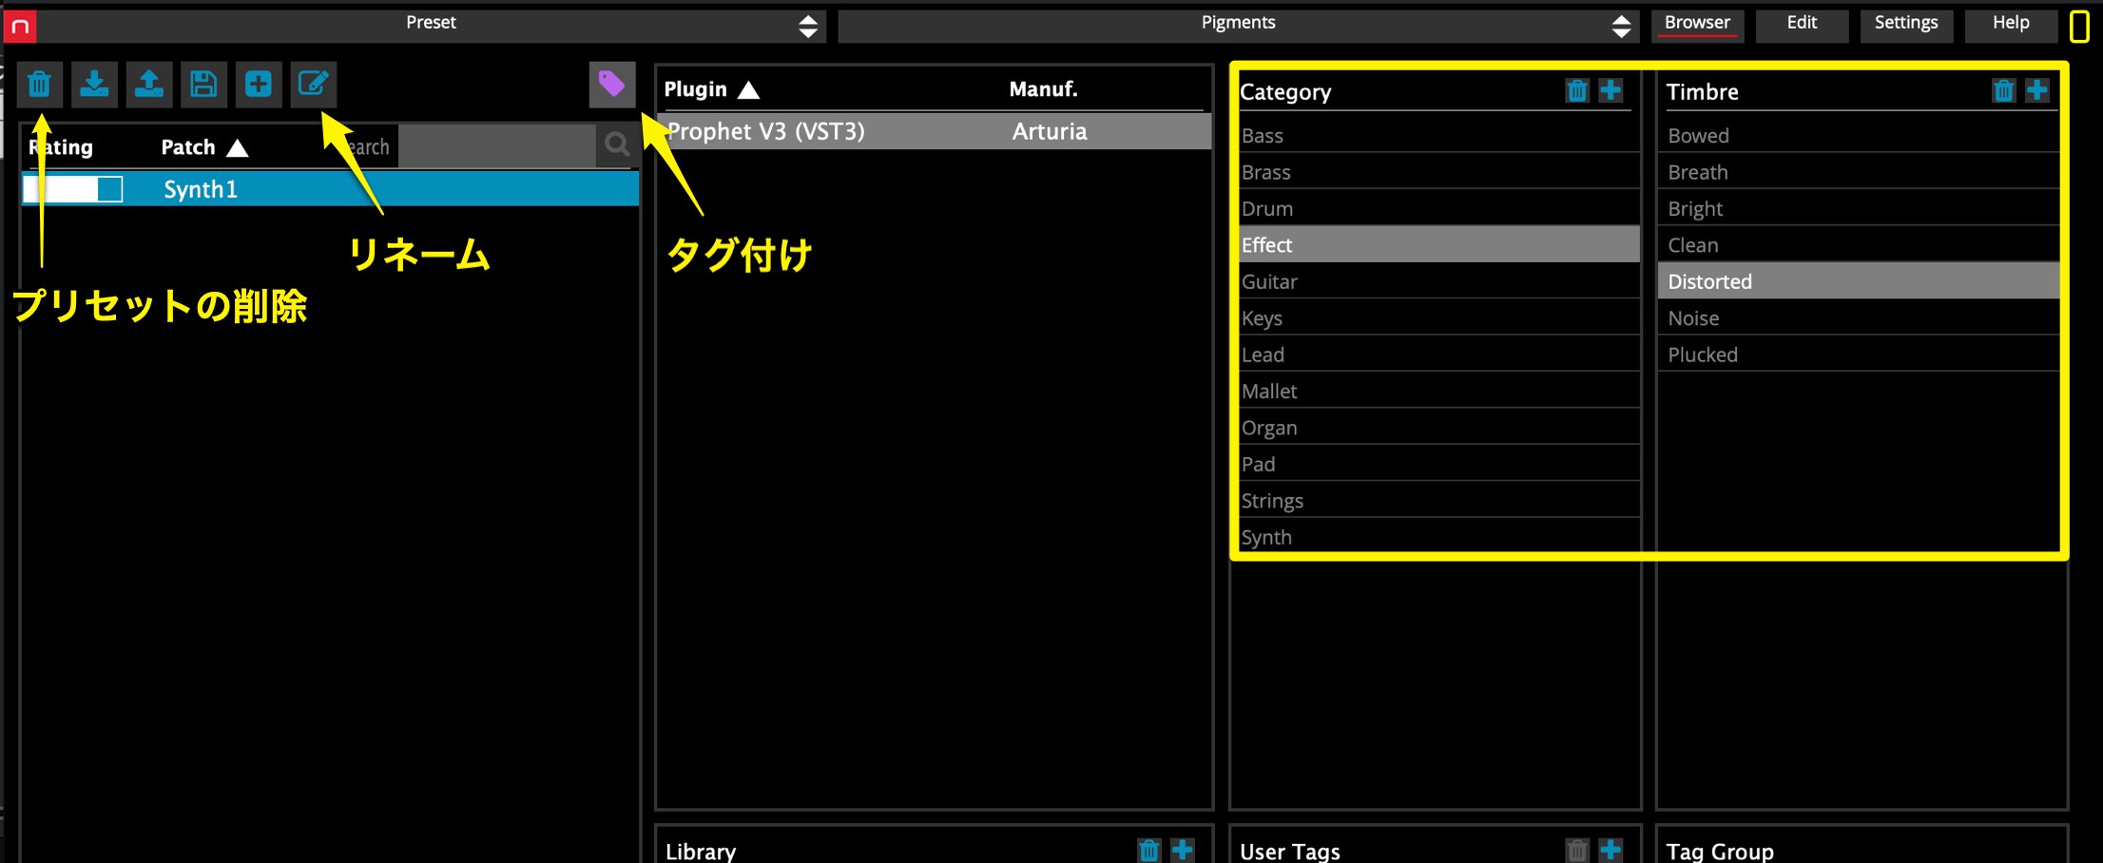Select the Pad category
The height and width of the screenshot is (863, 2103).
[1439, 464]
